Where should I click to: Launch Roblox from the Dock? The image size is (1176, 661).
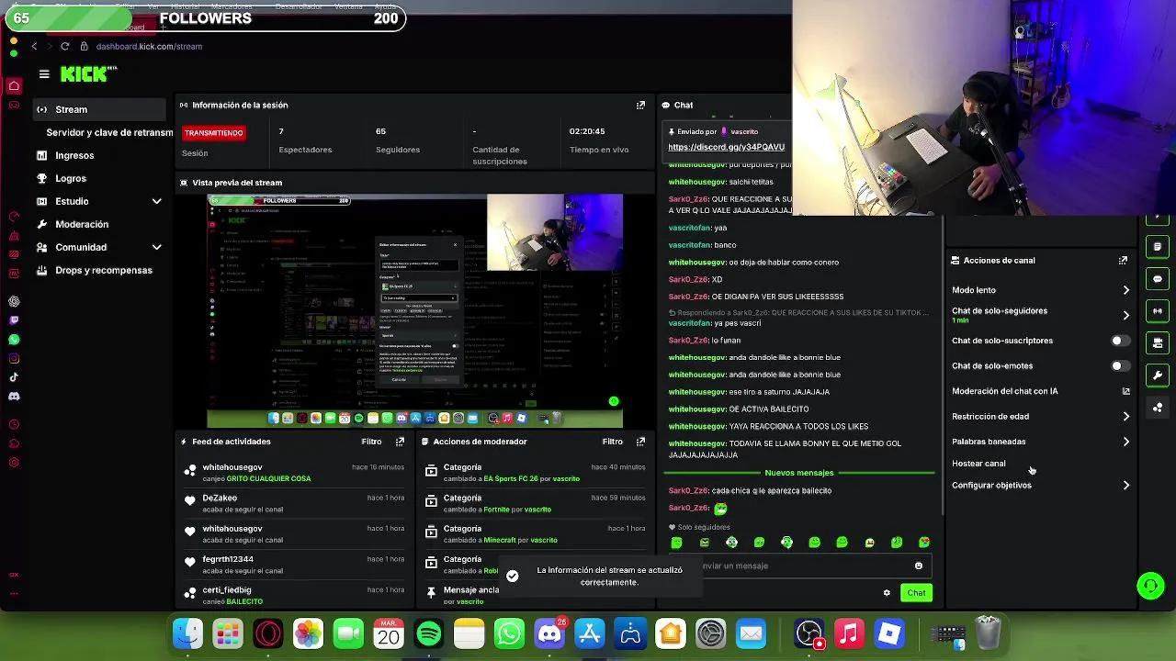(889, 633)
